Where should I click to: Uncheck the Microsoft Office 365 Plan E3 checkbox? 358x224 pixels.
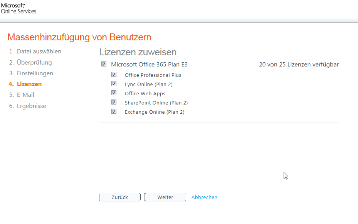104,65
